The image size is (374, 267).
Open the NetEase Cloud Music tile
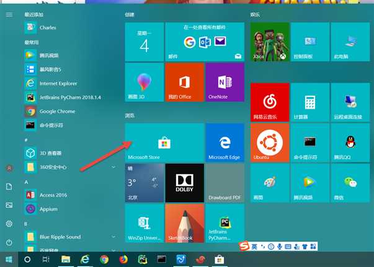click(x=270, y=102)
